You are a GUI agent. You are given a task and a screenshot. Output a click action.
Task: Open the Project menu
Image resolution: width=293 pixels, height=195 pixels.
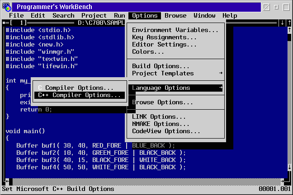[x=94, y=15]
